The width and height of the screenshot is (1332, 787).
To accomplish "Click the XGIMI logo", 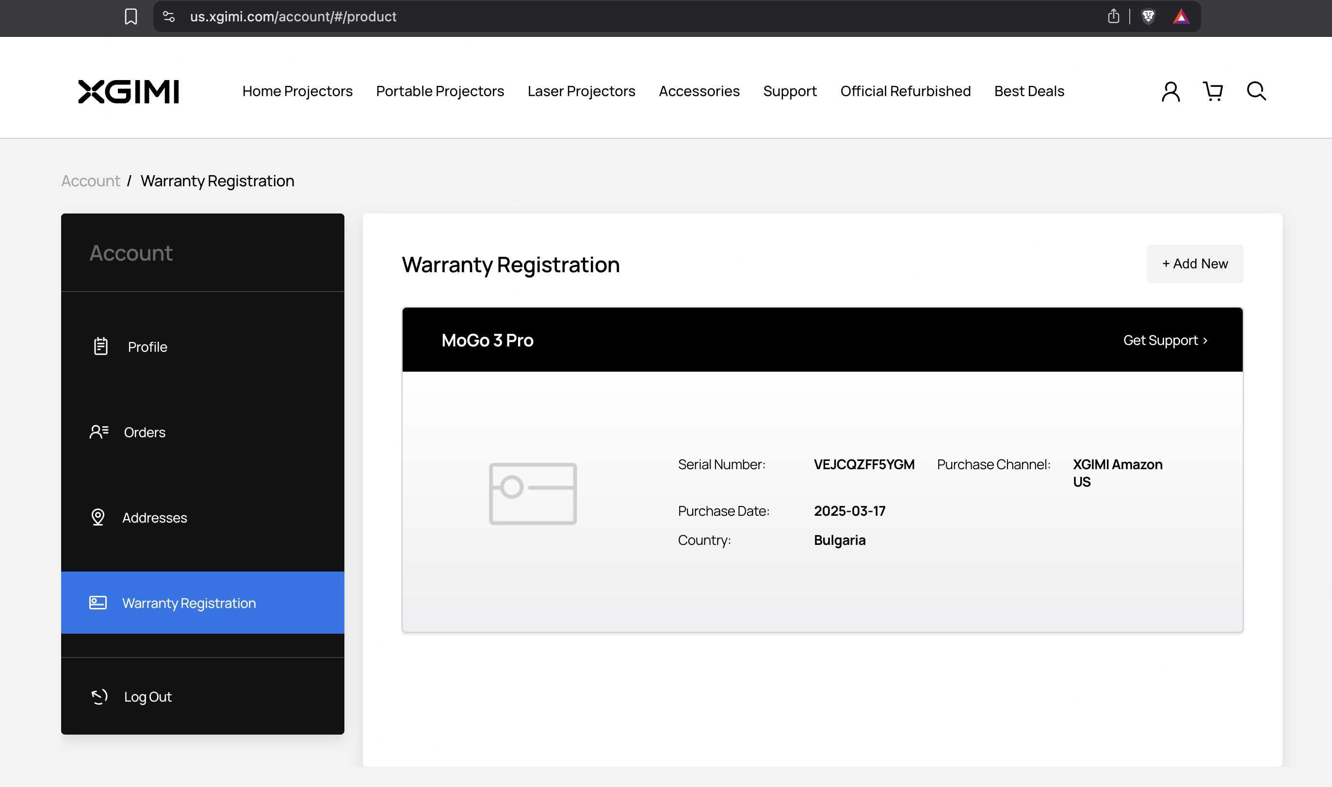I will click(x=128, y=91).
